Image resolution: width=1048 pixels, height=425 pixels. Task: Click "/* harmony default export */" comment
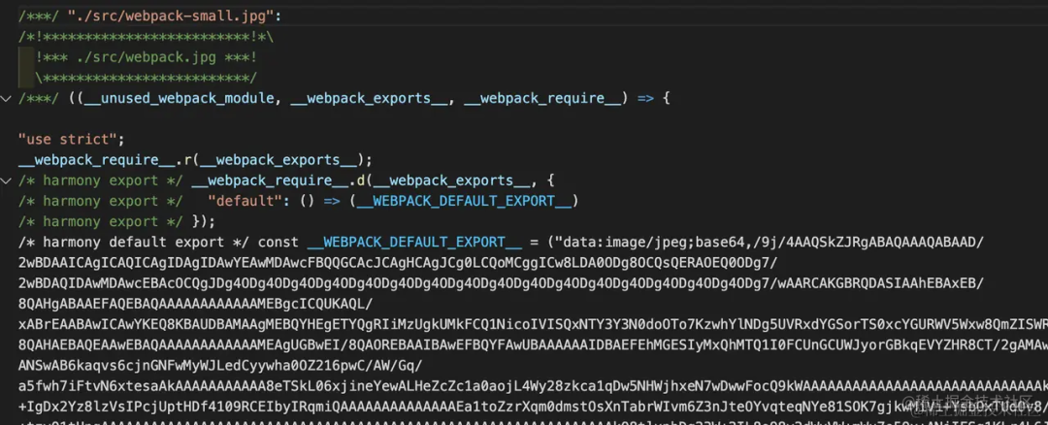tap(136, 242)
